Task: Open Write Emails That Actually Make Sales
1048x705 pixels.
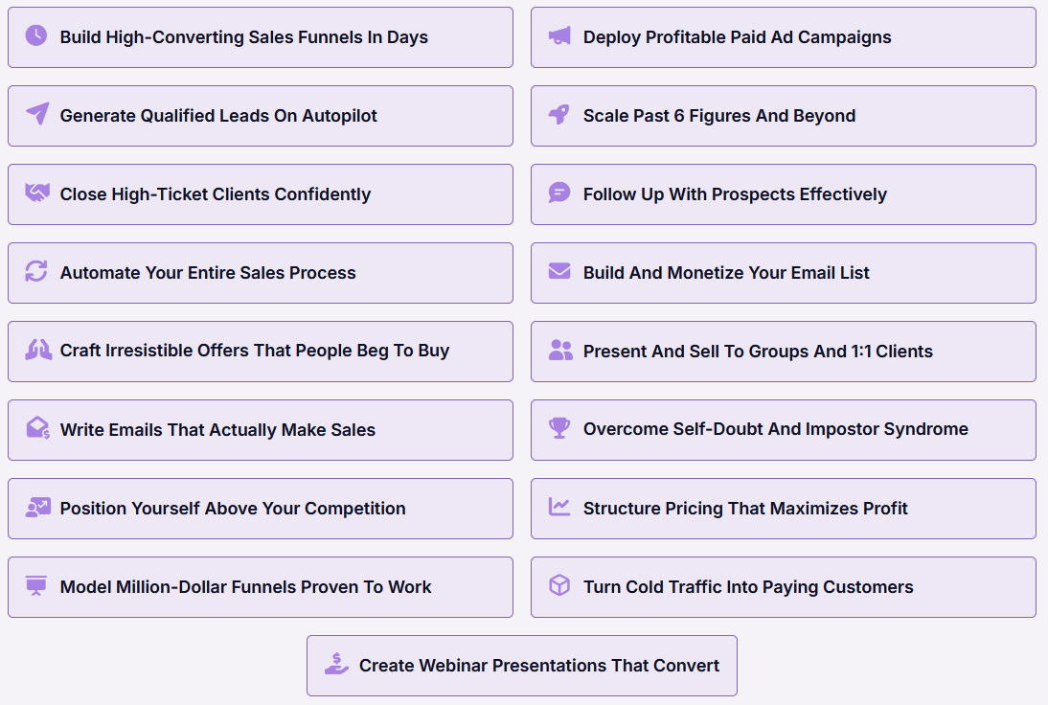Action: pyautogui.click(x=217, y=430)
